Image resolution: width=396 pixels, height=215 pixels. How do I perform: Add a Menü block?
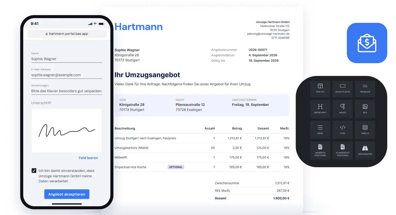click(x=320, y=130)
